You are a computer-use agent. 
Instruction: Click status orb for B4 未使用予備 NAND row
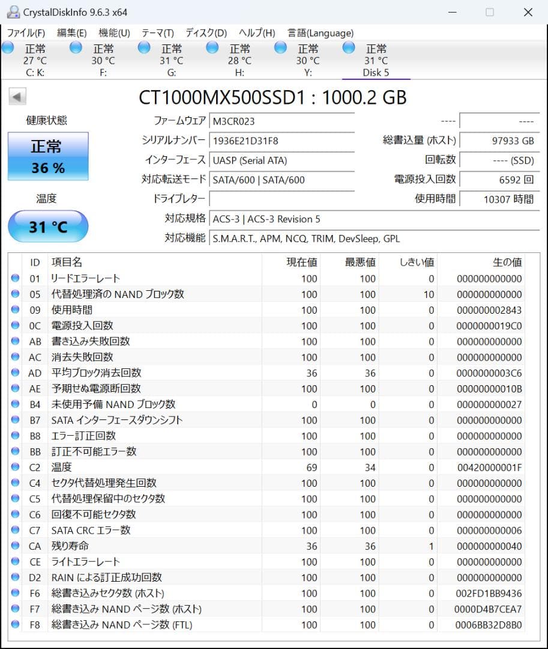coord(15,404)
